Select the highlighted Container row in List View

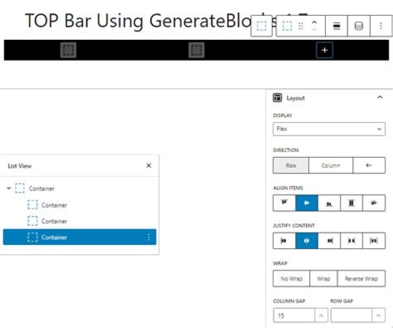[x=80, y=237]
